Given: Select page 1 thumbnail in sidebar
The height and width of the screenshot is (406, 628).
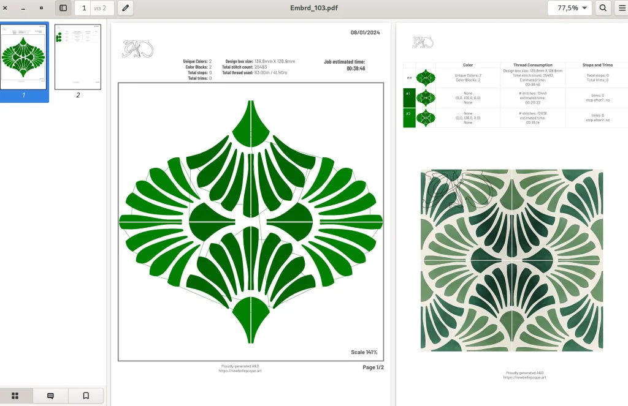Looking at the screenshot, I should tap(24, 57).
